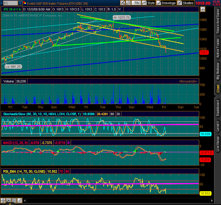Switch to the Times And Sales tab
Screen dimensions: 221x205
(218, 22)
